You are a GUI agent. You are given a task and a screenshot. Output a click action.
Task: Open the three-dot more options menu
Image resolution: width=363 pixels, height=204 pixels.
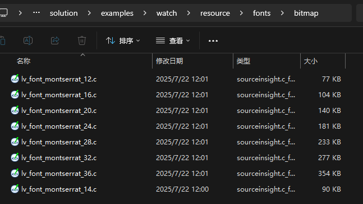coord(213,41)
